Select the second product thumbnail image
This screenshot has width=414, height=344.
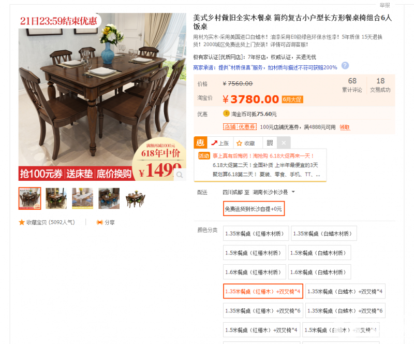56,198
